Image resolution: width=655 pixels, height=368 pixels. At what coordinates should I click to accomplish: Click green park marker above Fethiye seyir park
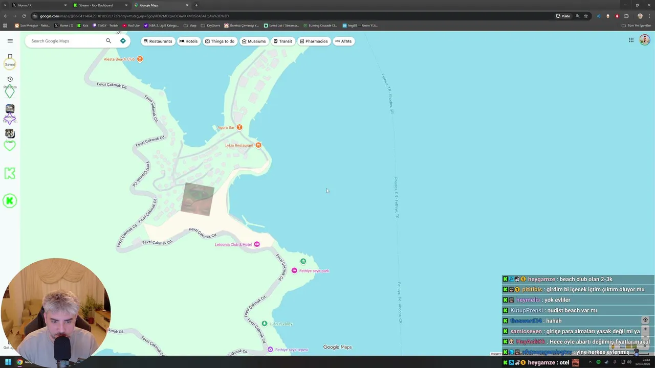[303, 261]
